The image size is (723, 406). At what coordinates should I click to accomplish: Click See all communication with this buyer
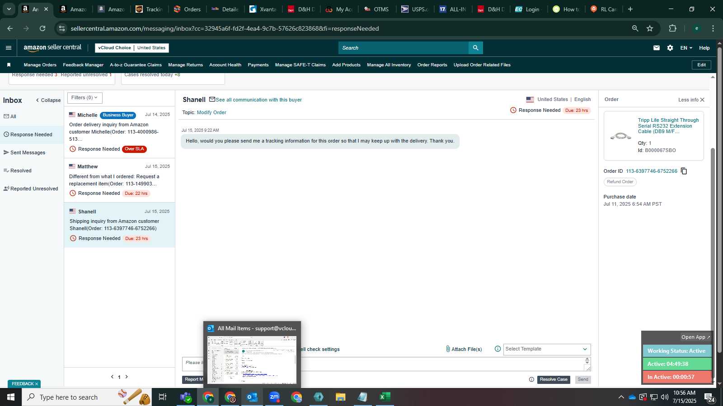coord(258,100)
